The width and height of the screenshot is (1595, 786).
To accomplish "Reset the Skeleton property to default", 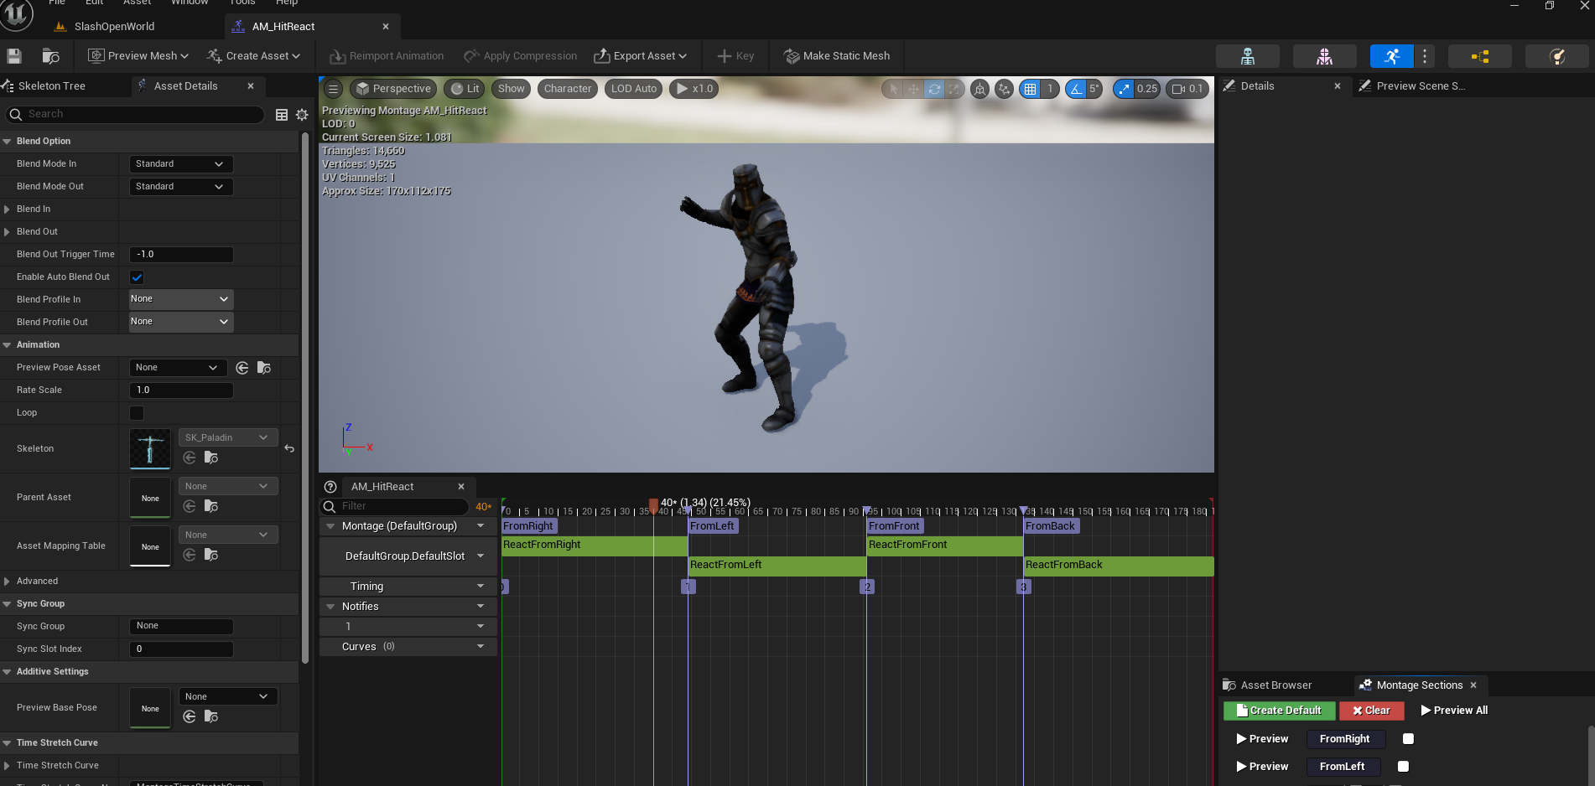I will pos(289,449).
